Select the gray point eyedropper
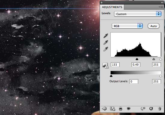The height and width of the screenshot is (115, 165). pos(106,42)
